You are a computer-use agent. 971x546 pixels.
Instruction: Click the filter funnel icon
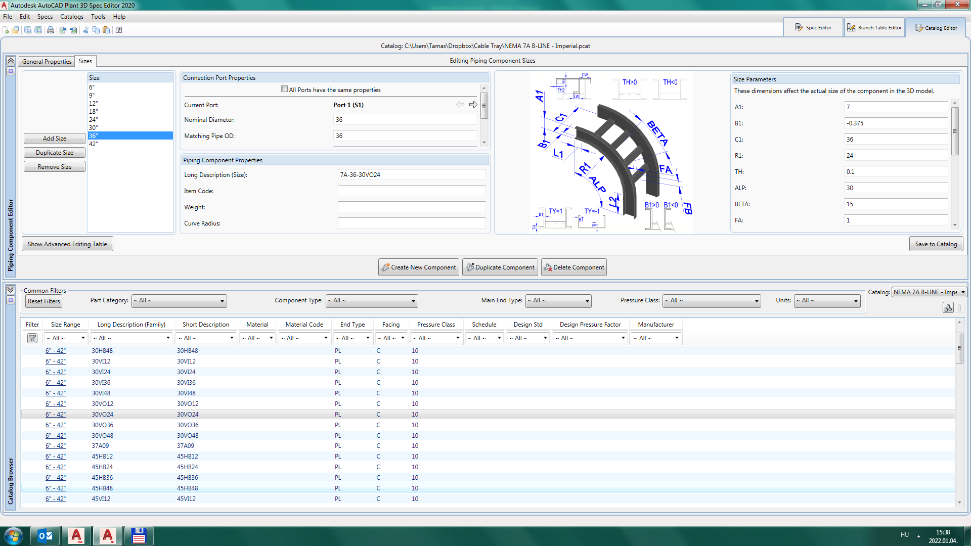32,338
